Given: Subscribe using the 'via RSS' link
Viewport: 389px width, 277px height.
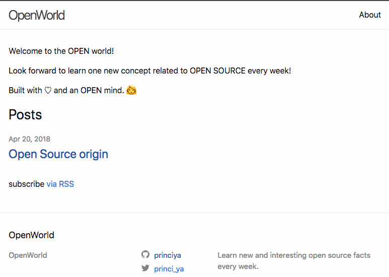Looking at the screenshot, I should pyautogui.click(x=60, y=184).
